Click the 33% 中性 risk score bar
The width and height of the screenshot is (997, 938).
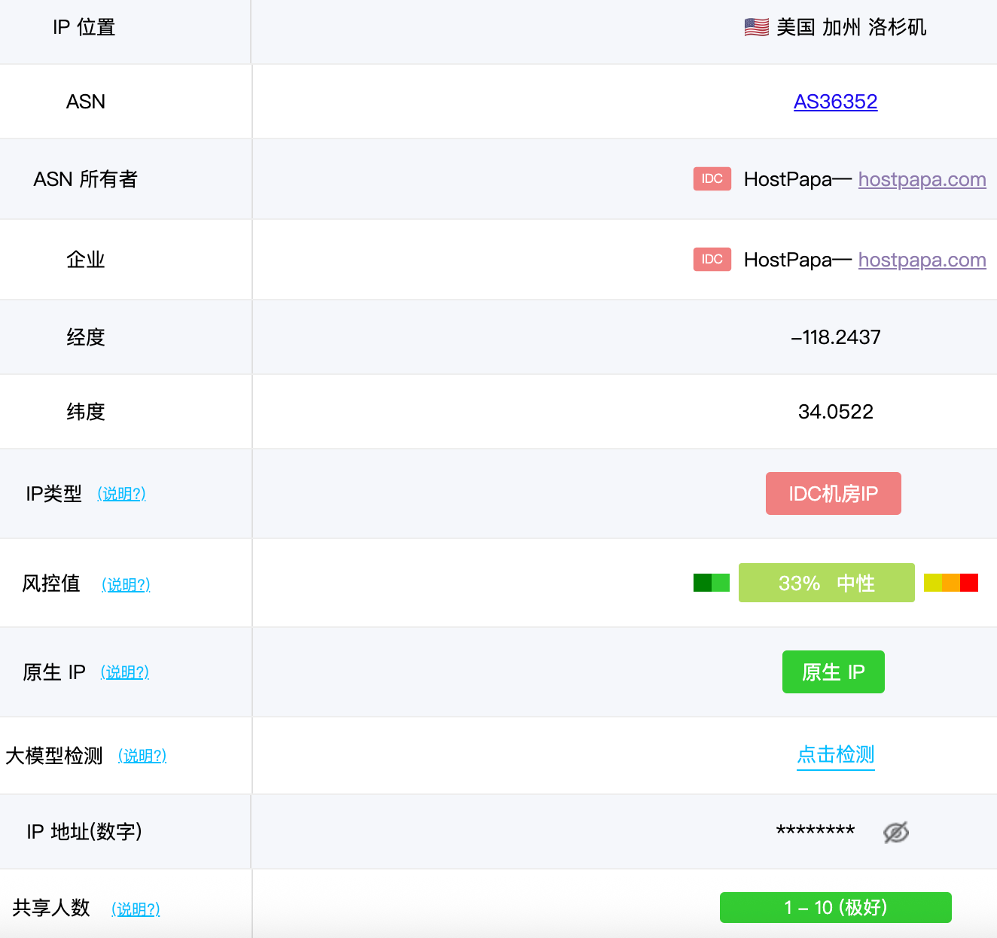(x=826, y=583)
